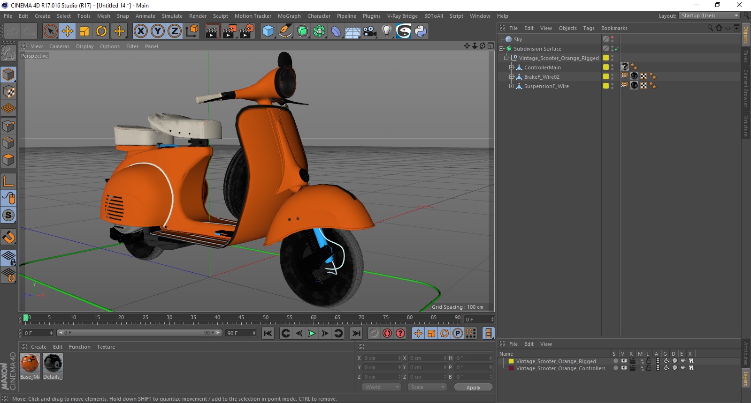Open the Attributes side tab
The height and width of the screenshot is (403, 751).
click(x=746, y=353)
